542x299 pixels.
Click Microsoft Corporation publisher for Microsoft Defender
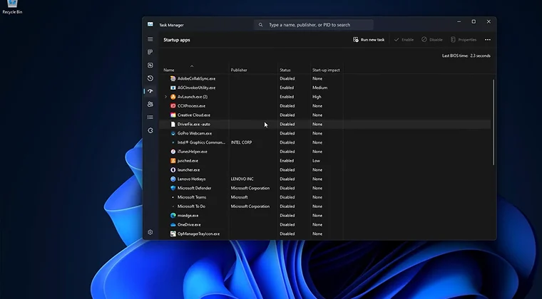tap(250, 188)
